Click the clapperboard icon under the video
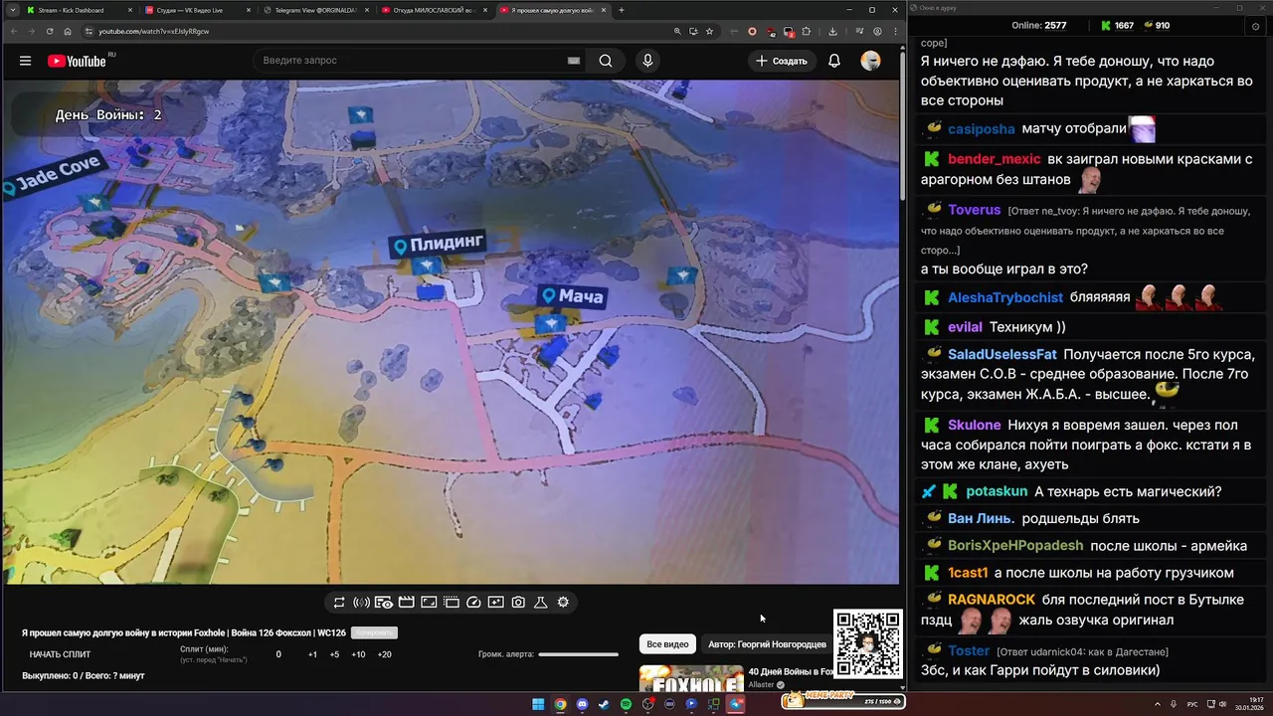 coord(406,603)
